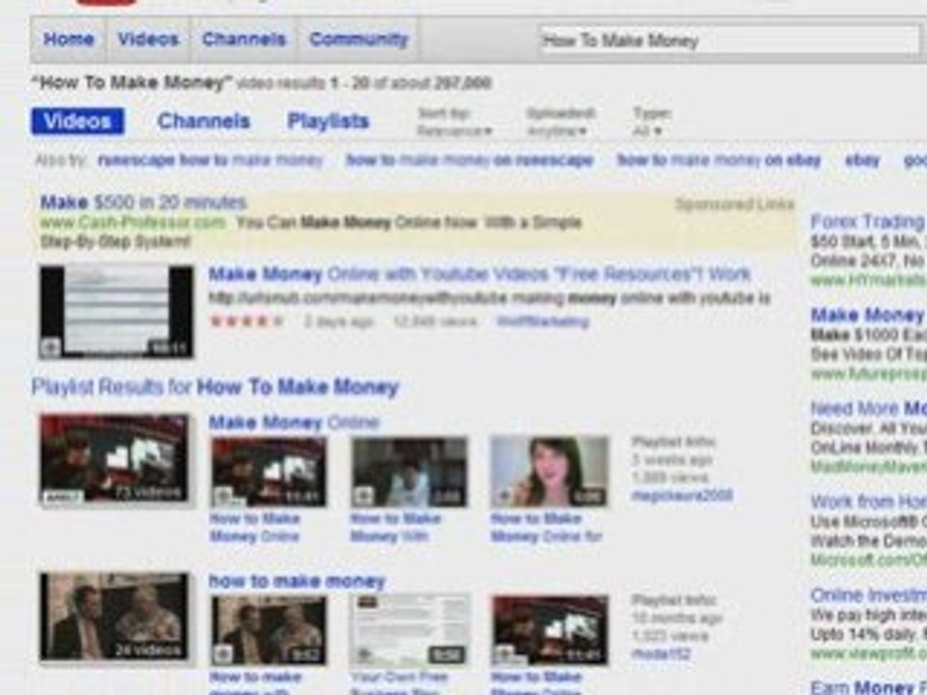Viewport: 927px width, 695px height.
Task: Open third video thumbnail in how to make money playlist
Action: 549,630
